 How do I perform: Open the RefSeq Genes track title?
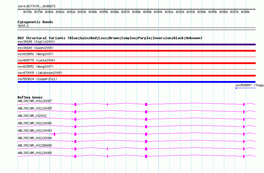click(30, 97)
